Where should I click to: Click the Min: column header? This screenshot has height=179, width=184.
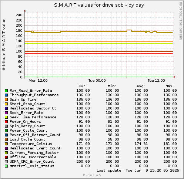coord(112,86)
